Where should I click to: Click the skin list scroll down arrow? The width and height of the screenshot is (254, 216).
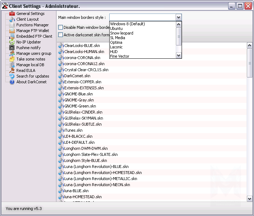coord(249,199)
